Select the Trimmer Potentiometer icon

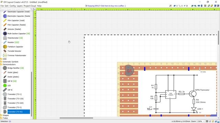click(x=5, y=55)
